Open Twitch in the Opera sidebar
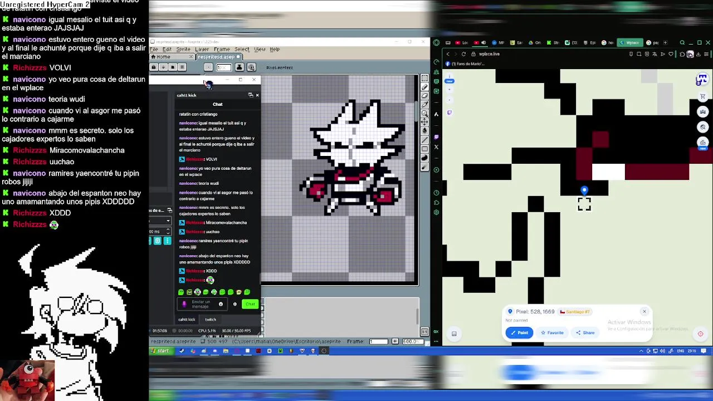Screen dimensions: 713x401 pyautogui.click(x=436, y=136)
